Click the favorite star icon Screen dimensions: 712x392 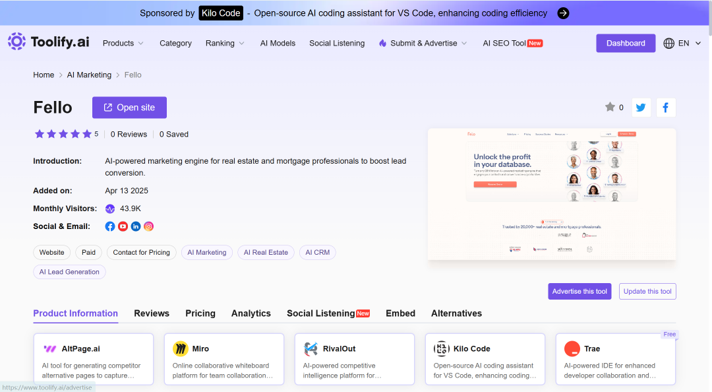[610, 107]
